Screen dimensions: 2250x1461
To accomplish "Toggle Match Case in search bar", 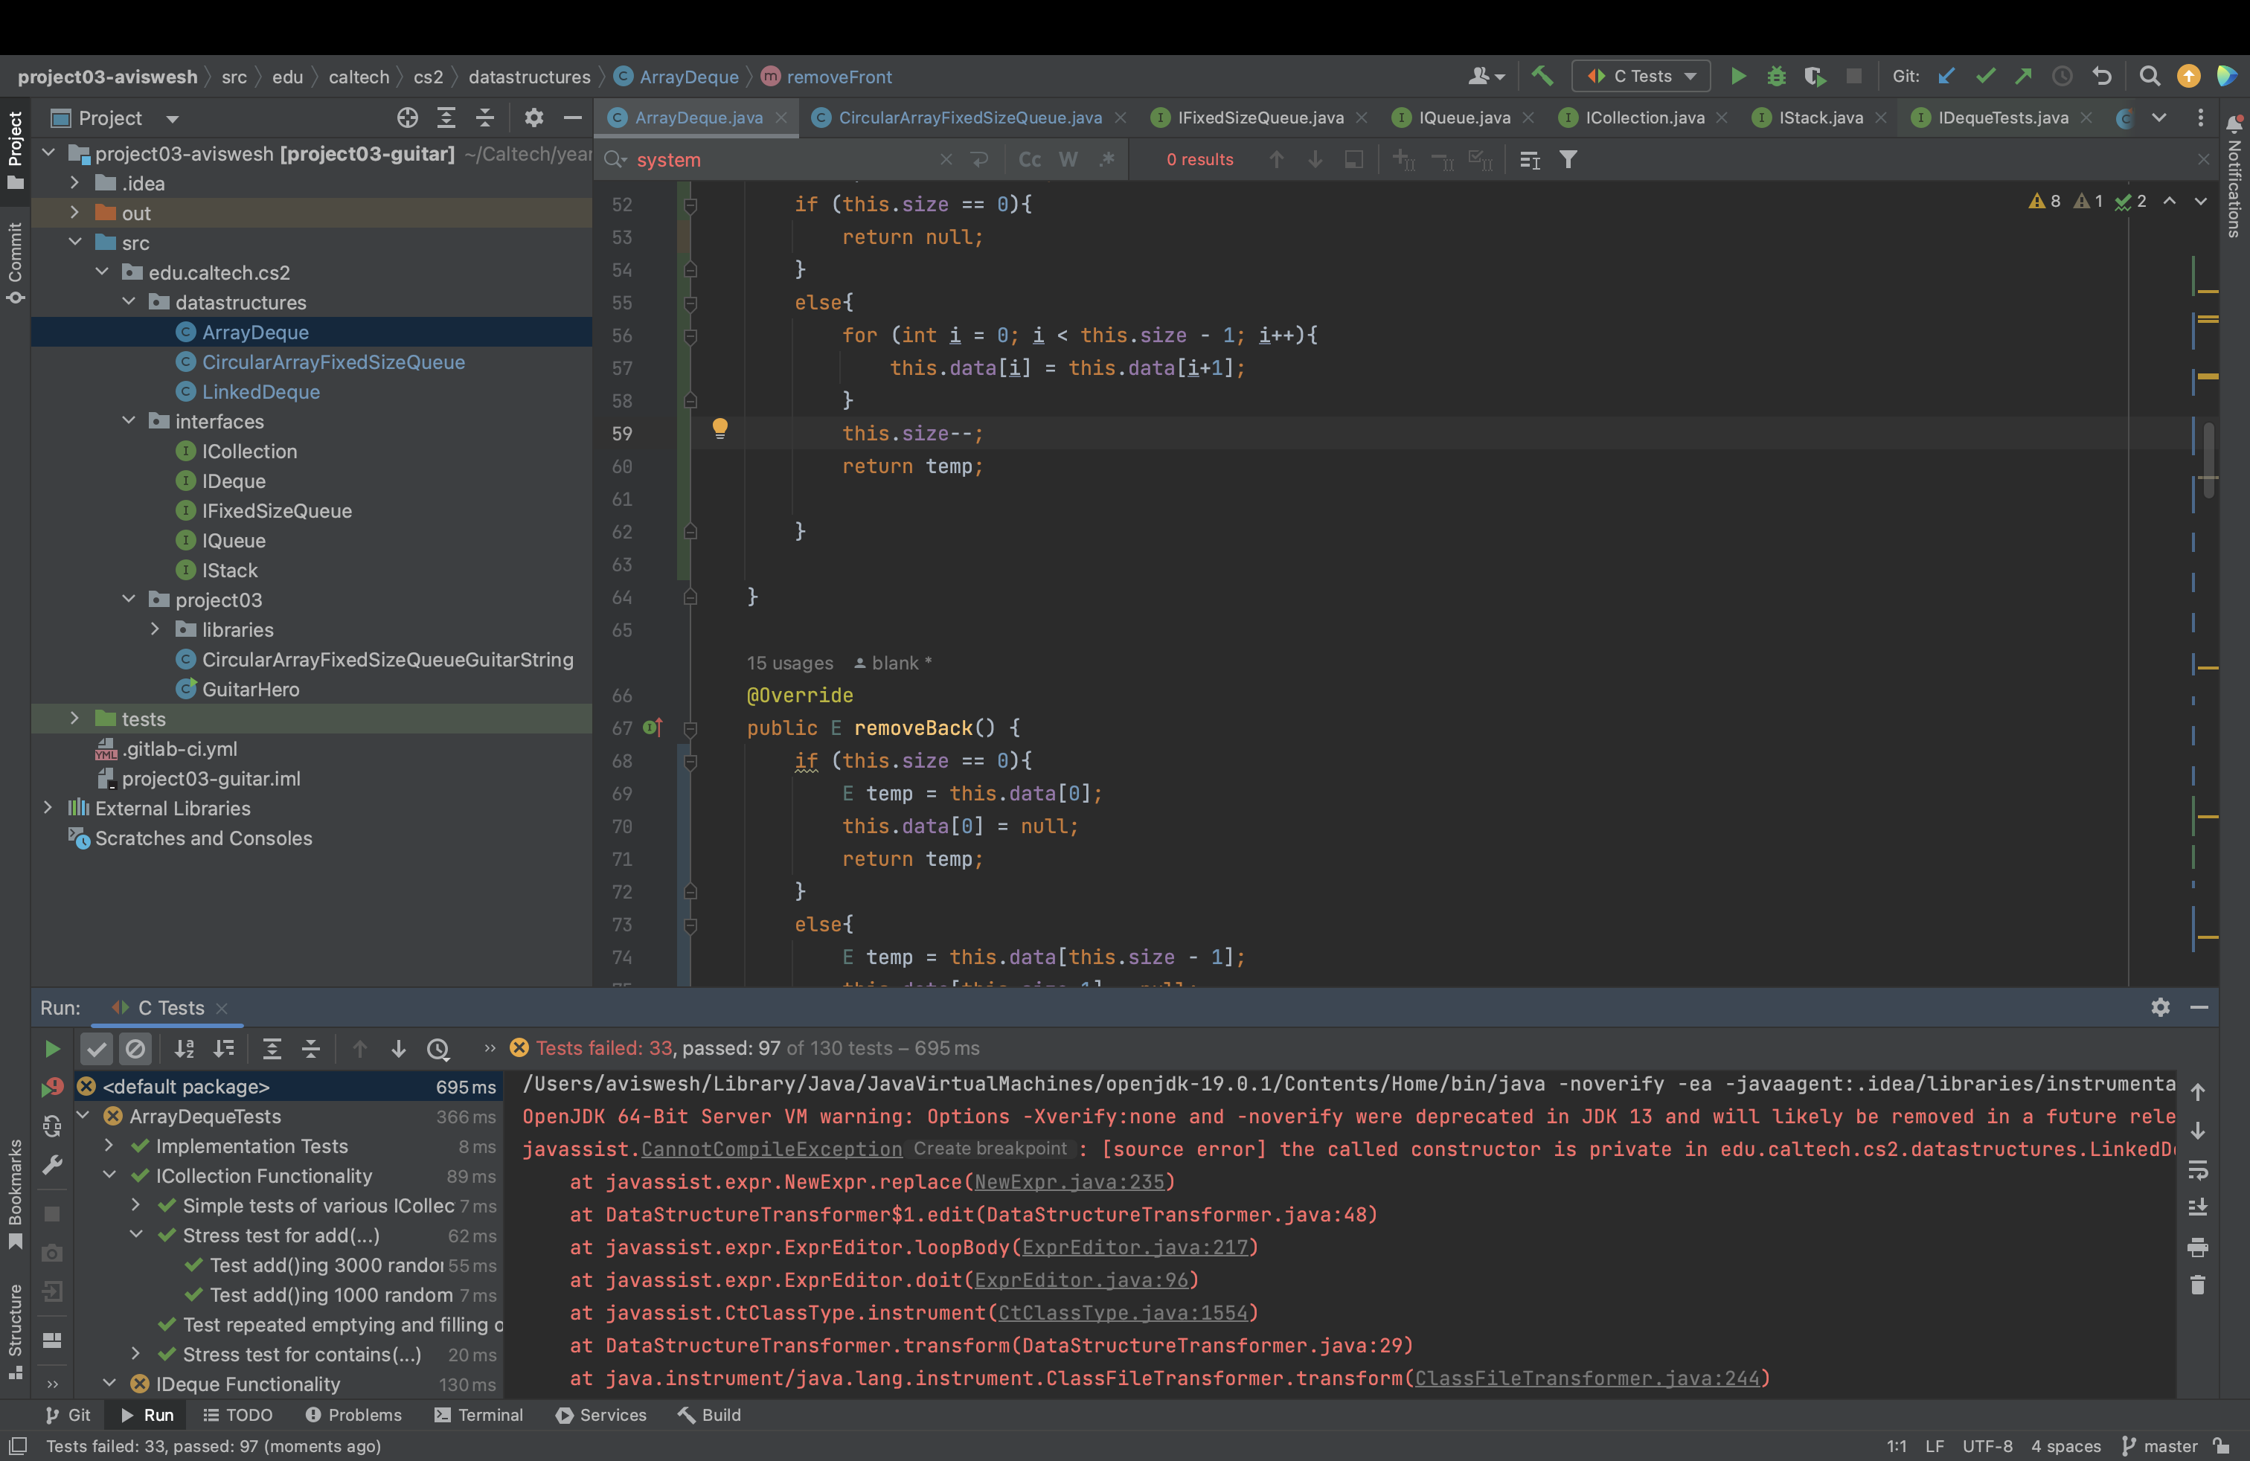I will 1030,160.
